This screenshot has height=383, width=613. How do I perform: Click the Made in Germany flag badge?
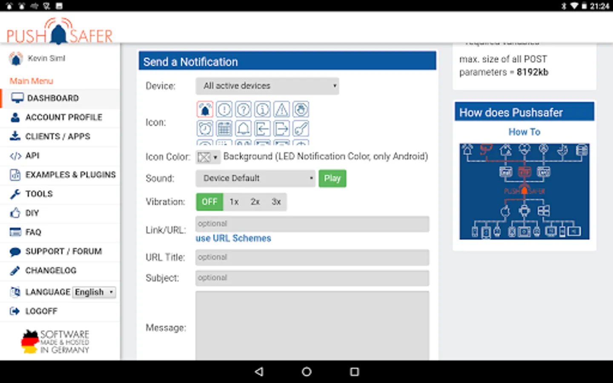coord(55,342)
